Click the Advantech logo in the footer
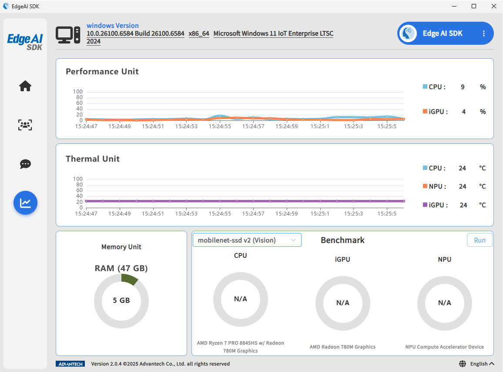503x372 pixels. pyautogui.click(x=70, y=364)
